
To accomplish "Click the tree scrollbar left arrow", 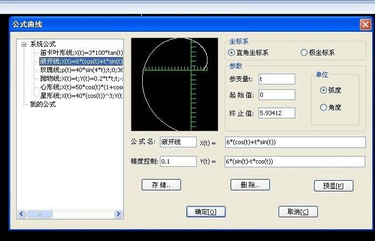I will [22, 214].
